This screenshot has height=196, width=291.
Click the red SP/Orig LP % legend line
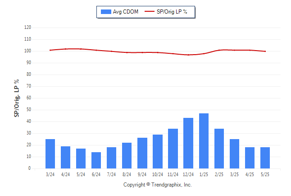150,12
